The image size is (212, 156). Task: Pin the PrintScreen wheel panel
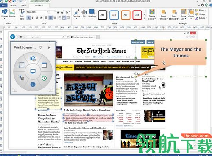point(41,48)
